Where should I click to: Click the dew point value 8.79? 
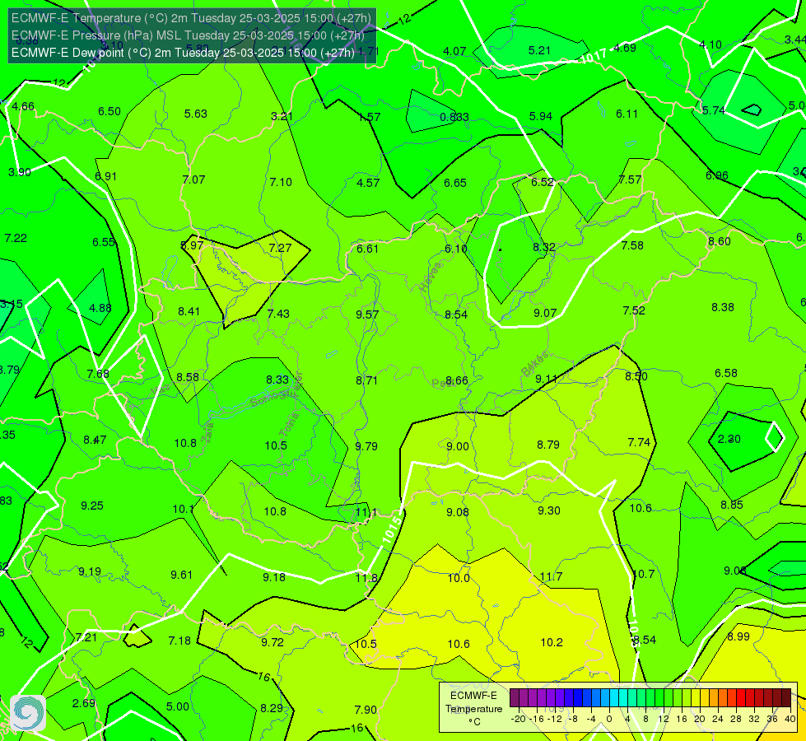548,445
